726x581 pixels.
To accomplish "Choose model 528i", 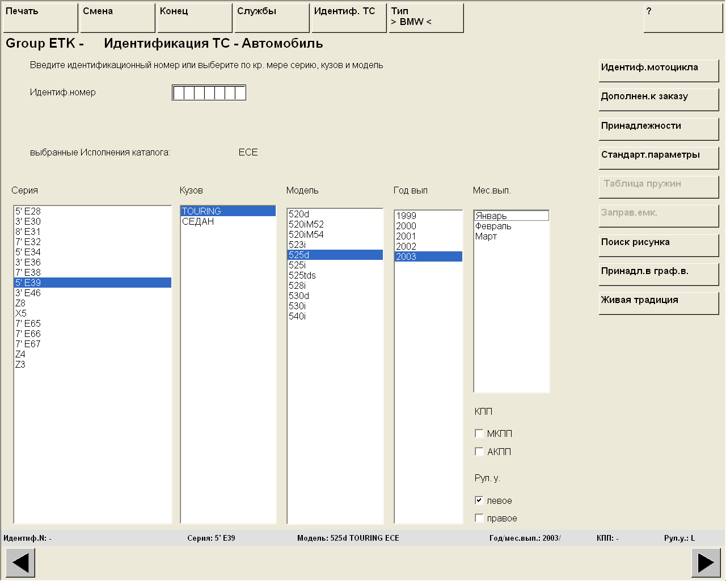I will [335, 285].
